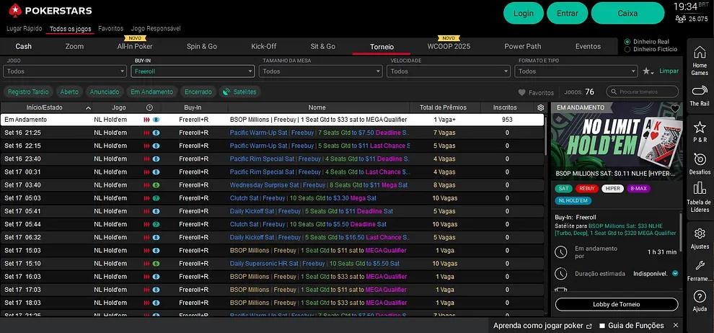The image size is (714, 333).
Task: Switch to the Kick-Off tab
Action: coord(264,46)
